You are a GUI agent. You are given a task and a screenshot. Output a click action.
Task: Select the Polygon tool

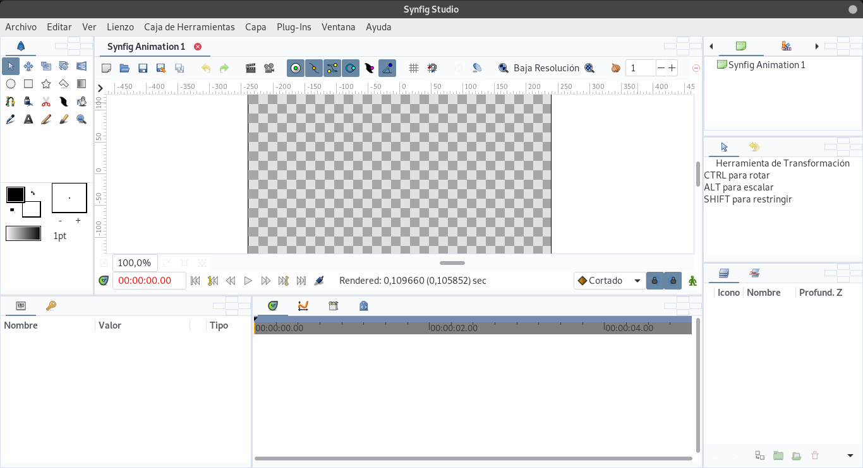[x=64, y=84]
